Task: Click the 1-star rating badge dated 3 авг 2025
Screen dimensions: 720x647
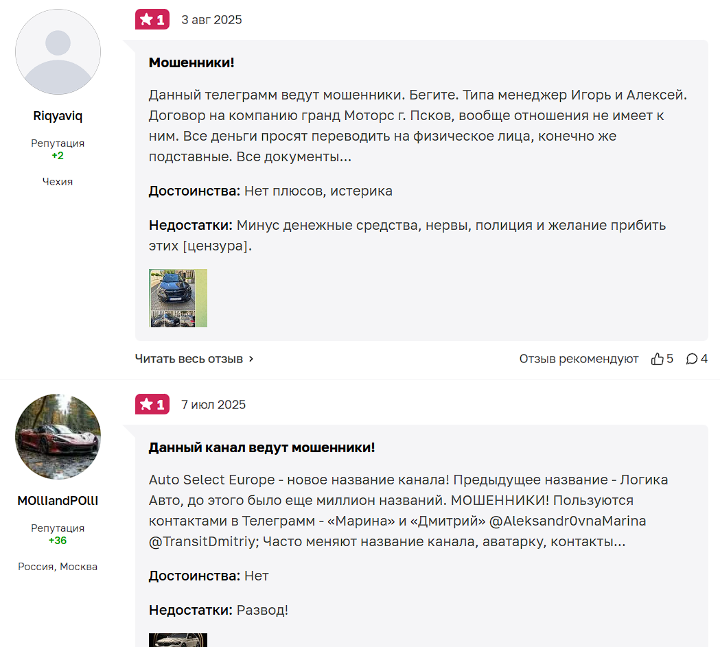Action: click(152, 20)
